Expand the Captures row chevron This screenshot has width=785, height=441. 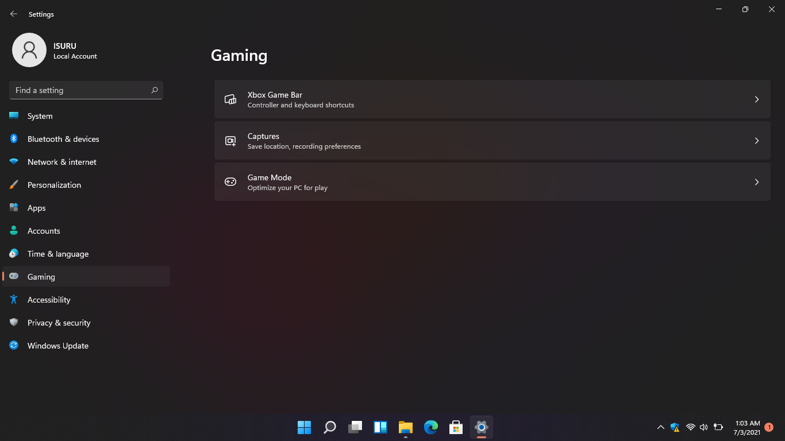coord(757,141)
